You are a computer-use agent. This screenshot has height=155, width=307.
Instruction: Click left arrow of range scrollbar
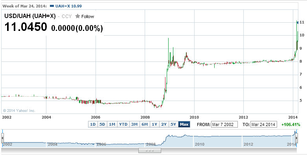pos(2,138)
